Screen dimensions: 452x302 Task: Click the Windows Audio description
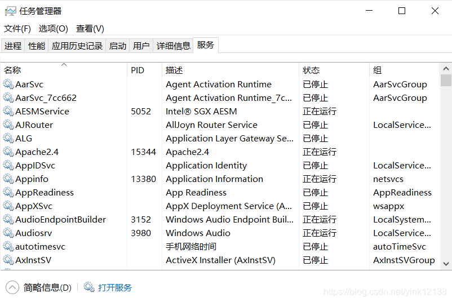coord(198,233)
